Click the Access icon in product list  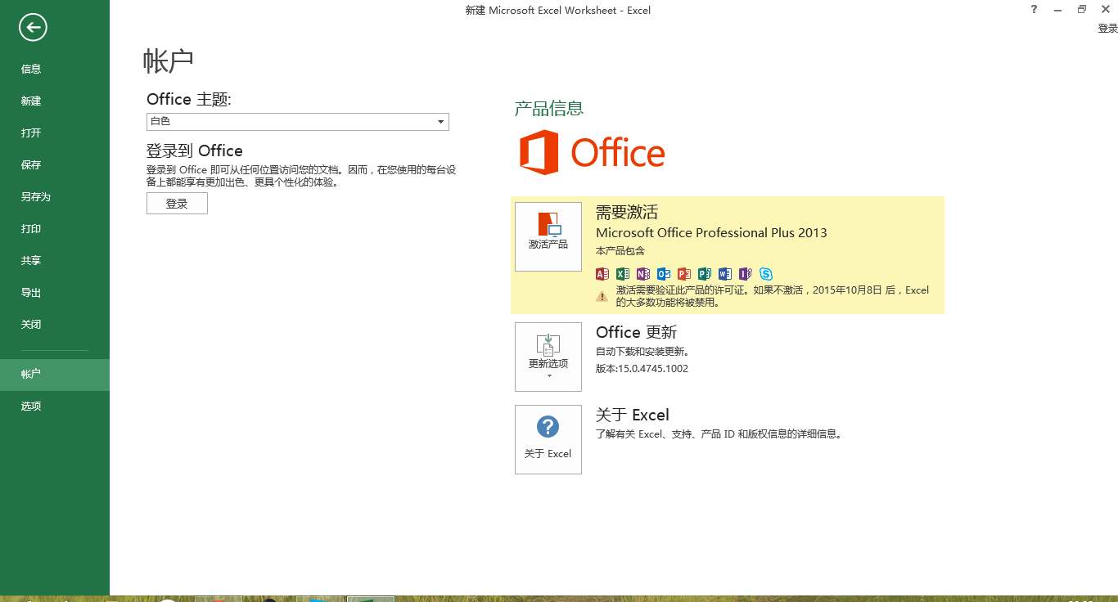click(x=602, y=274)
